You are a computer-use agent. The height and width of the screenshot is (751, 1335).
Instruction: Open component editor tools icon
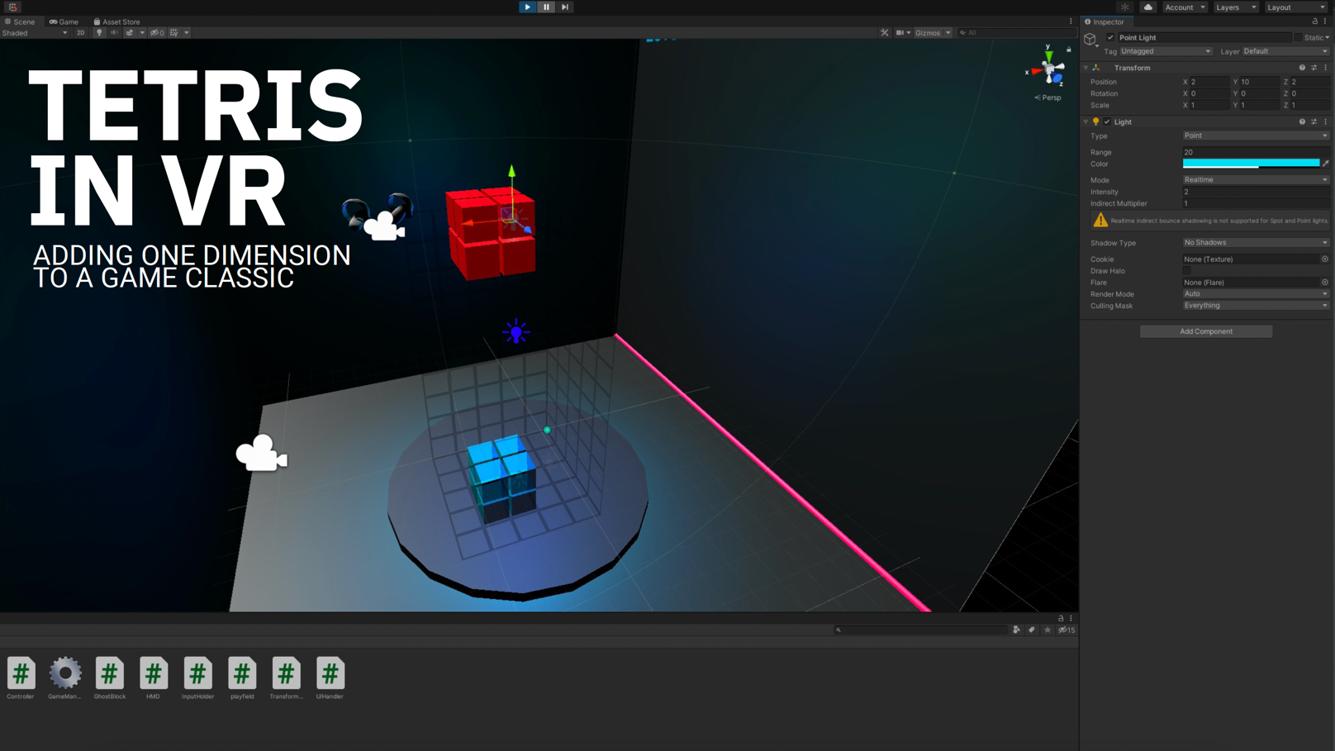coord(885,33)
